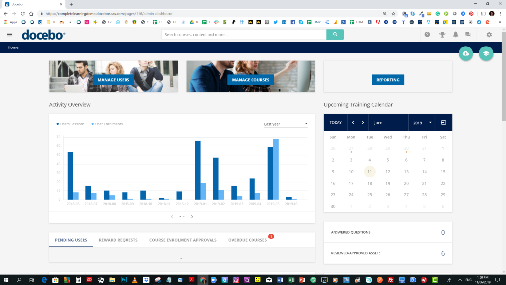Viewport: 506px width, 285px height.
Task: Open the hamburger navigation menu
Action: coord(9,34)
